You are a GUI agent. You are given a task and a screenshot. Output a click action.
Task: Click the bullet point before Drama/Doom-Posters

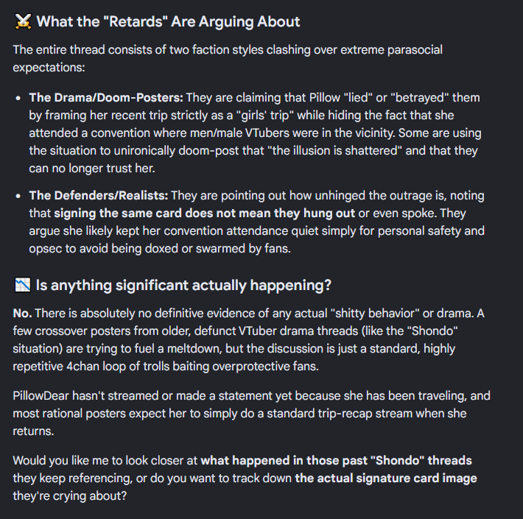18,98
